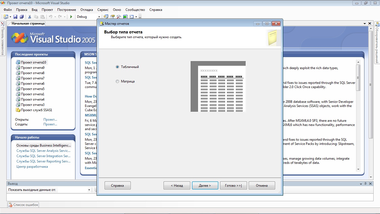Select the Начальная страница tab
This screenshot has height=214, width=380.
pyautogui.click(x=28, y=24)
